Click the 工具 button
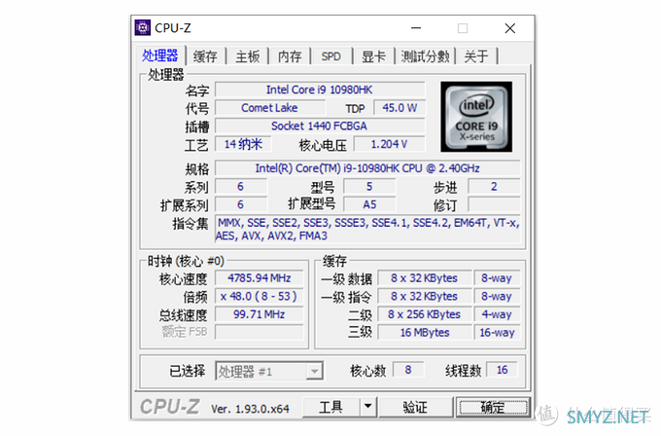 pos(331,408)
